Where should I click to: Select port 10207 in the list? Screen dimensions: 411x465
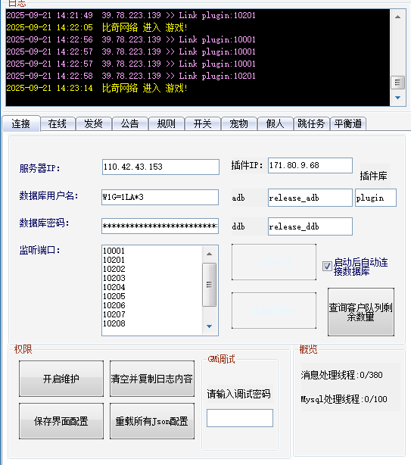(114, 314)
